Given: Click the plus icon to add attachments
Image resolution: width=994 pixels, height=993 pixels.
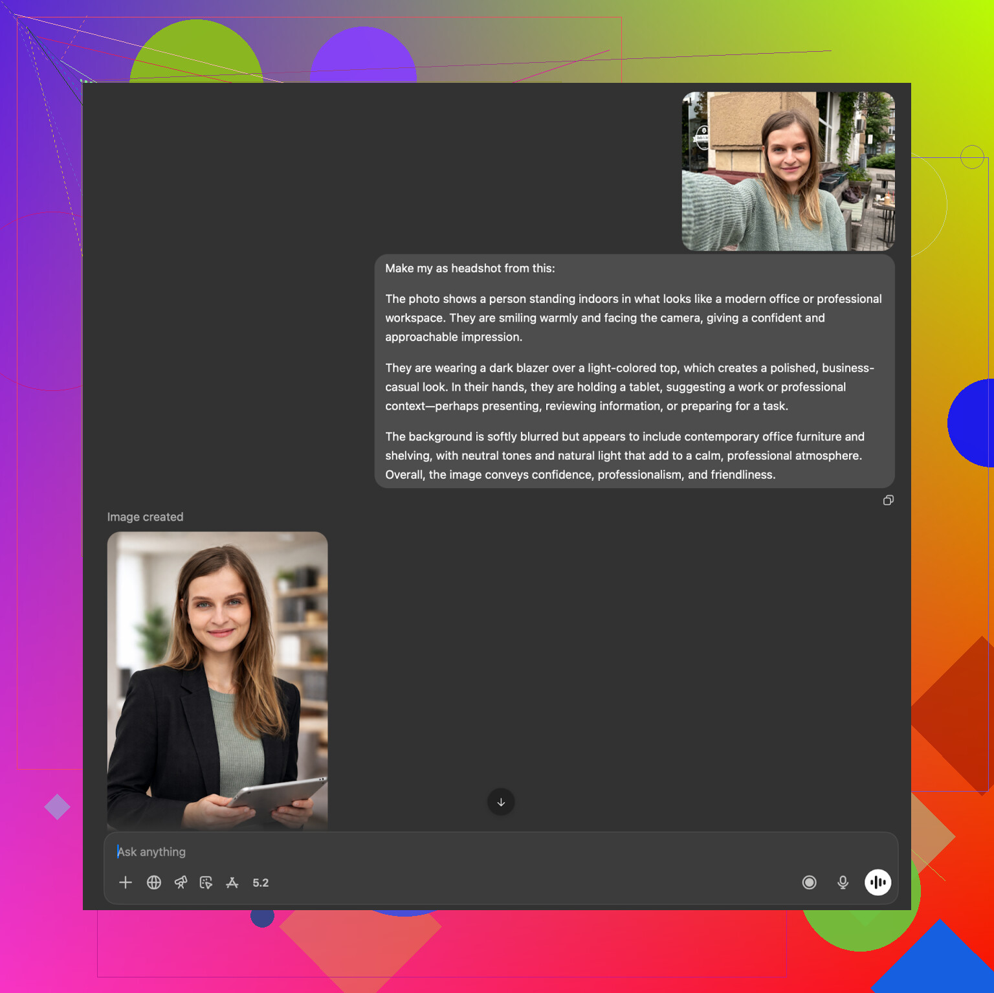Looking at the screenshot, I should click(x=126, y=882).
